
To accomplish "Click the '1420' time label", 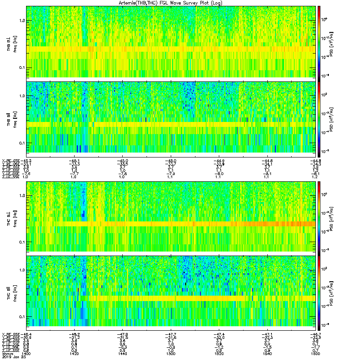I will 74,354.
